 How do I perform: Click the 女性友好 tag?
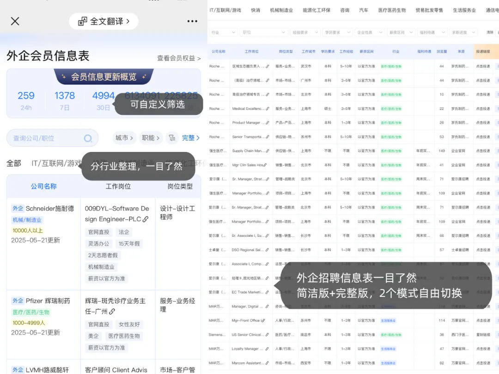coord(129,325)
